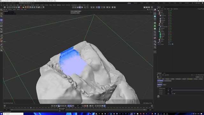This screenshot has height=115, width=204.
Task: Collapse the Dynamics group in Objects tree
Action: pos(158,14)
